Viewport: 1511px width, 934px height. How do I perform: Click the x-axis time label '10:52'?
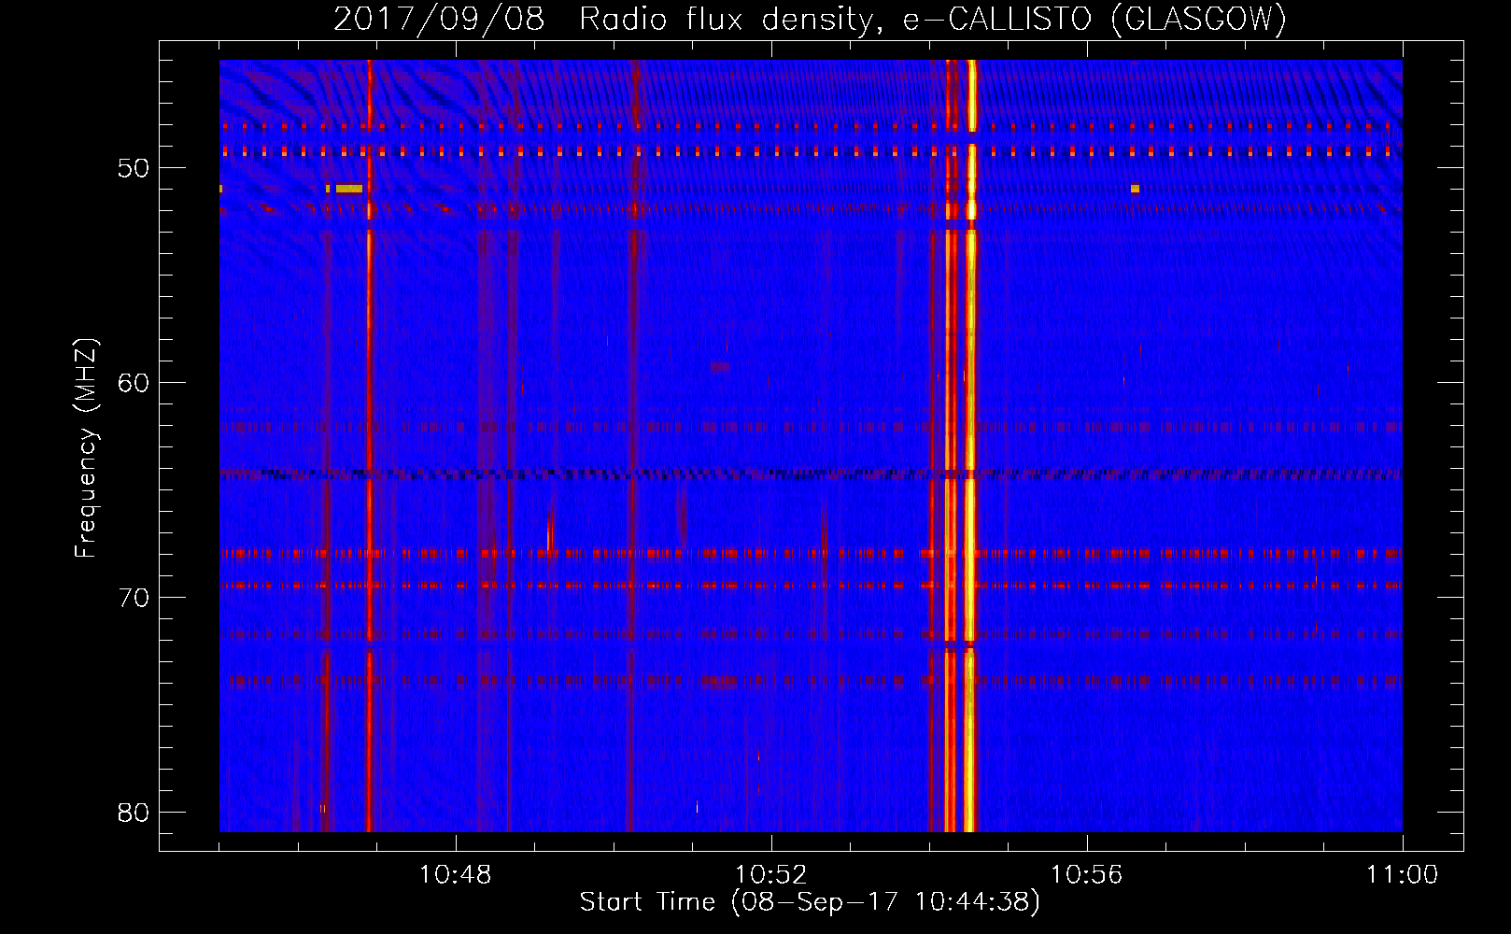(771, 875)
